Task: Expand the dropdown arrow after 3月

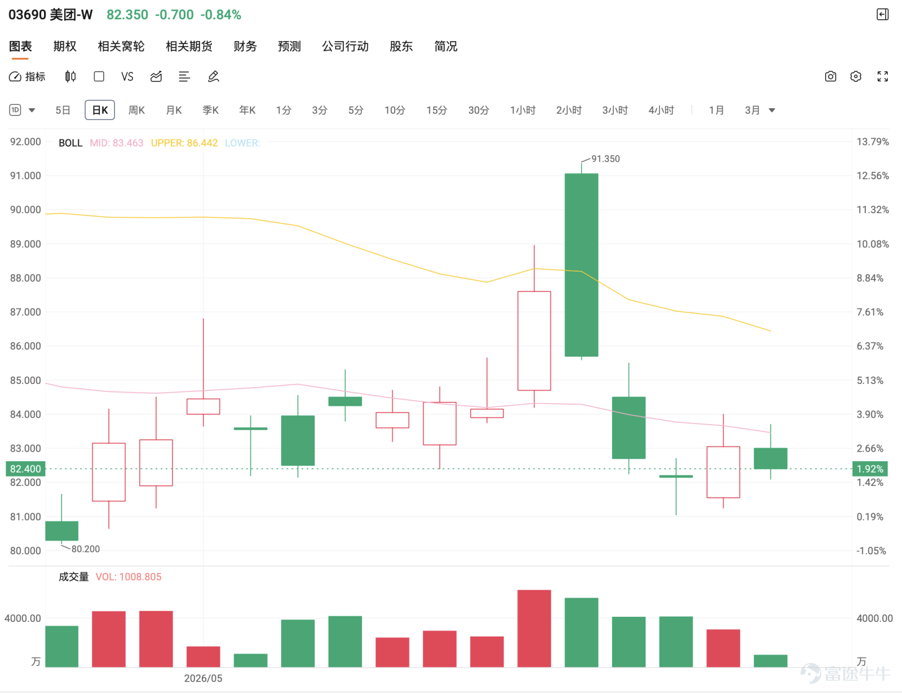Action: tap(772, 110)
